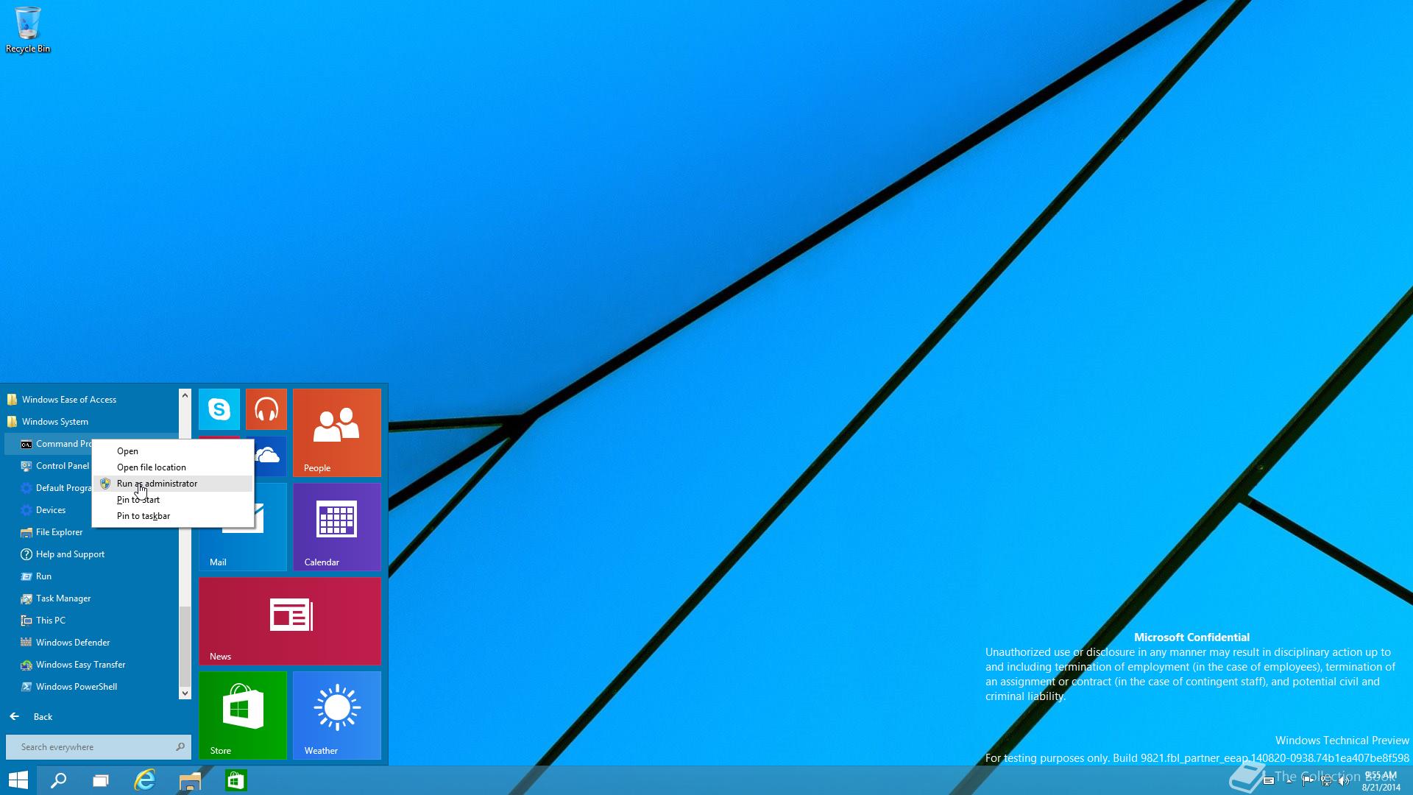Open the Mail tile
1413x795 pixels.
coord(243,548)
